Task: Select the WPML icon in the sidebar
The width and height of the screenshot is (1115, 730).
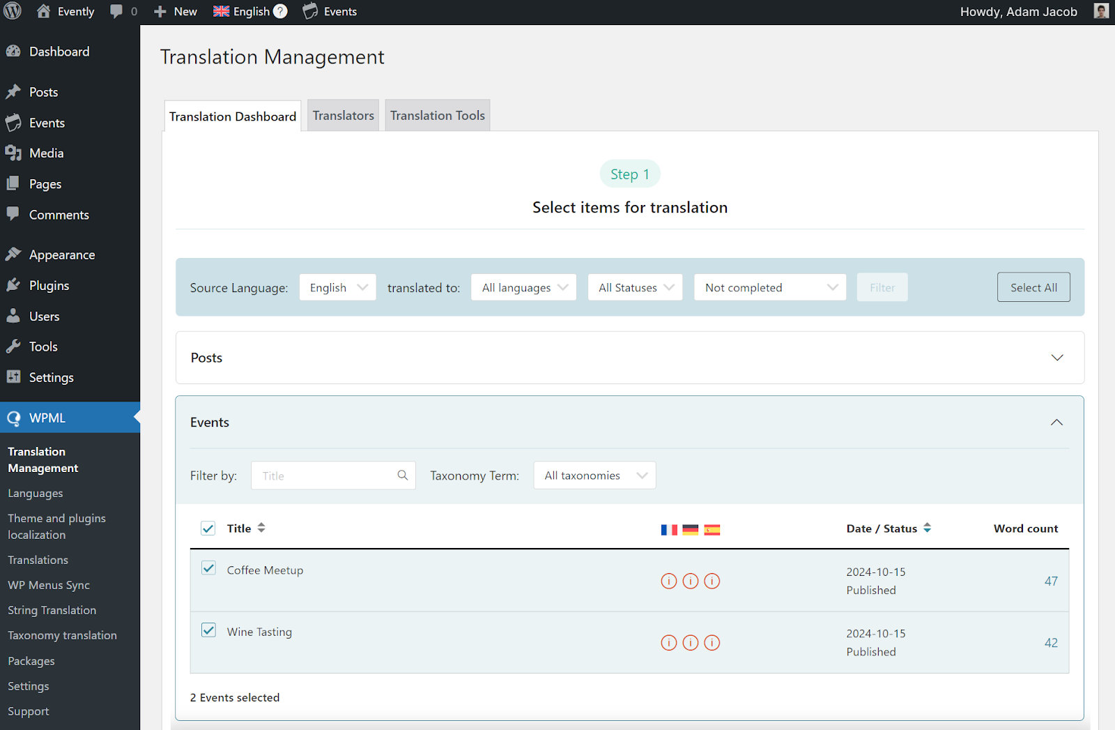Action: [x=14, y=417]
